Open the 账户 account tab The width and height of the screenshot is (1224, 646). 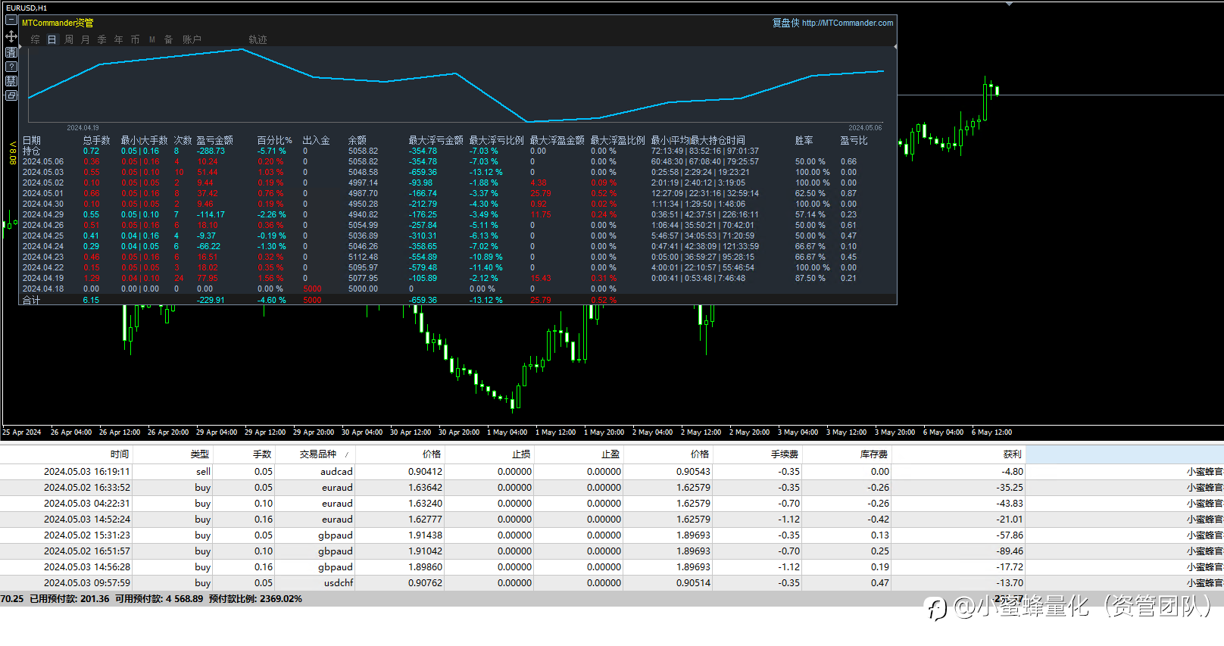point(192,39)
